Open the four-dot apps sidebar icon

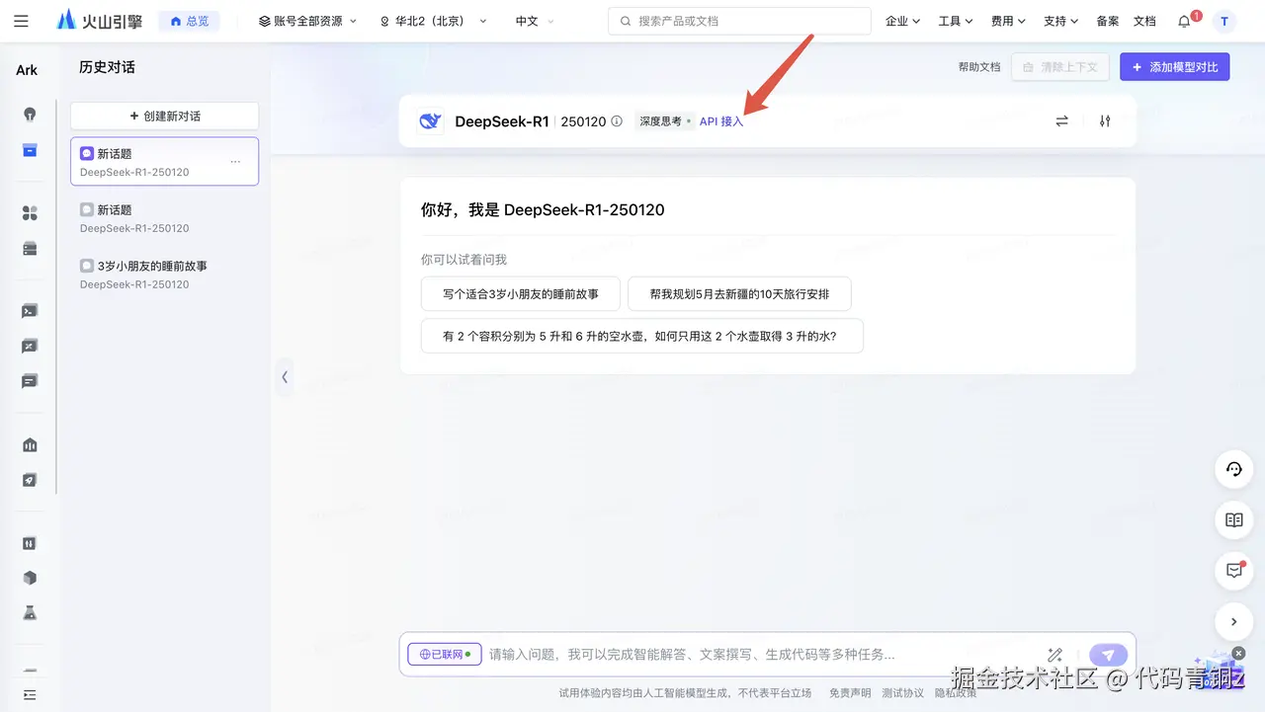coord(30,213)
